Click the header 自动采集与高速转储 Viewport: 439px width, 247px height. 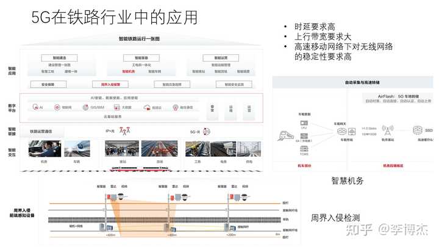coord(362,82)
